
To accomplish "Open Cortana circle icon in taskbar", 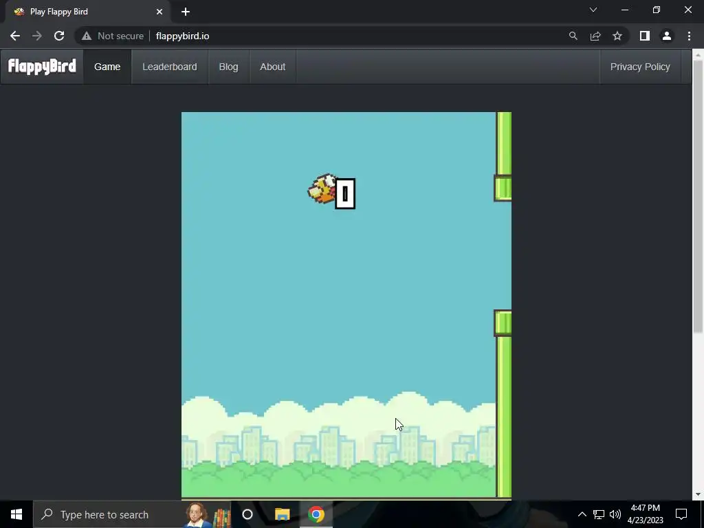I will 247,514.
